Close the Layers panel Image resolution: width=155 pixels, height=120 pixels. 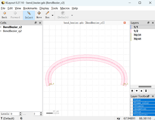[x=153, y=23]
